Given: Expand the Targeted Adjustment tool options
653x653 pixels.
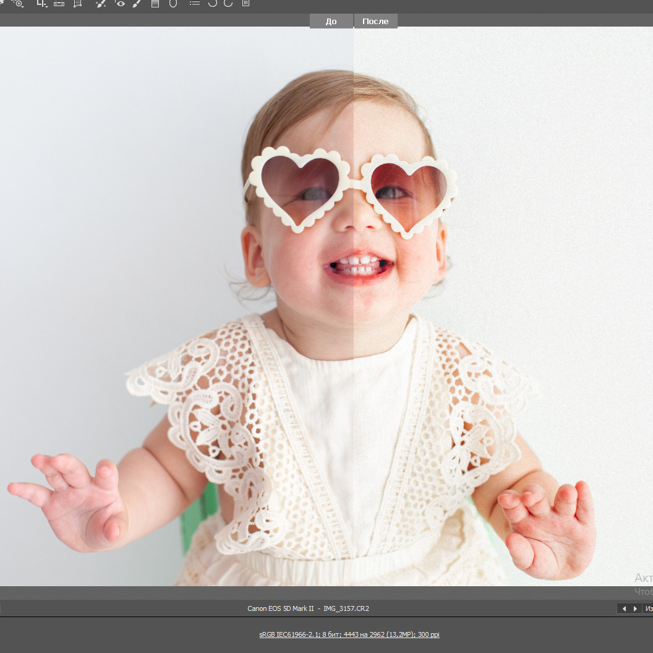Looking at the screenshot, I should pyautogui.click(x=23, y=7).
